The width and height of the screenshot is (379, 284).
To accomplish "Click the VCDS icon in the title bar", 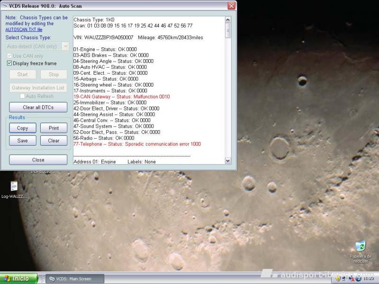I will [4, 6].
